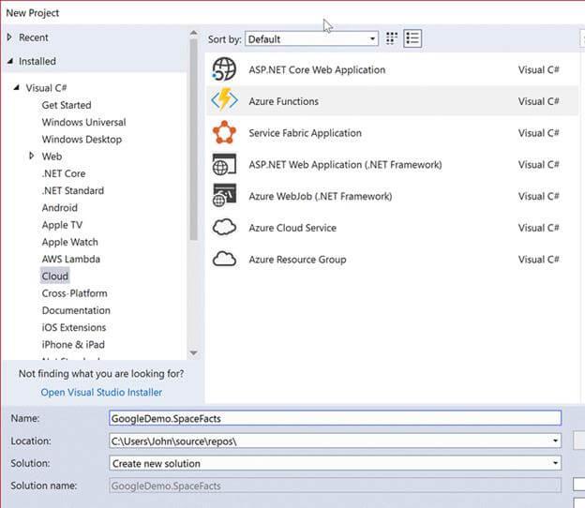Select the iOS Extensions category

coord(74,328)
